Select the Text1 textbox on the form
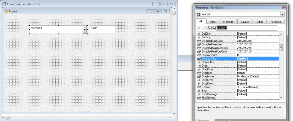Screen dimensions: 293x121 [x=103, y=29]
